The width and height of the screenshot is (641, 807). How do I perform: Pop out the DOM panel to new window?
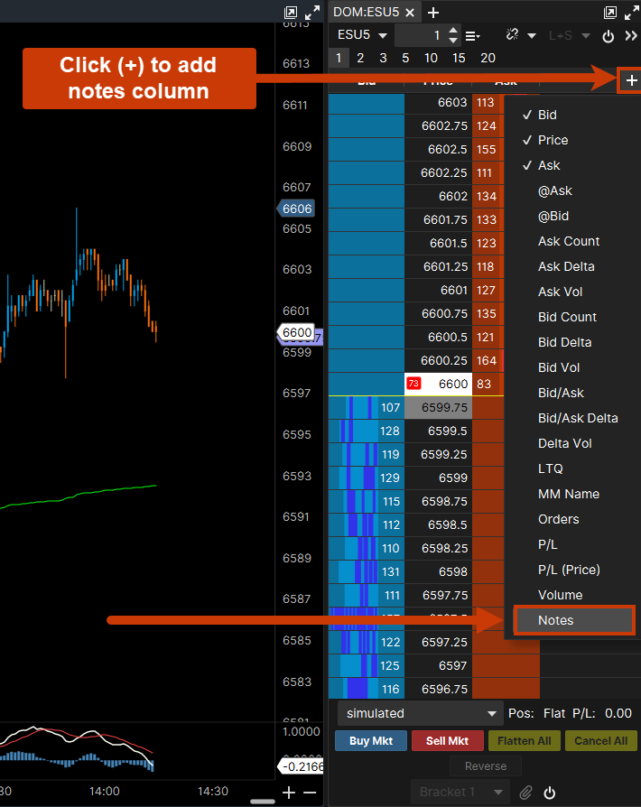click(x=610, y=13)
